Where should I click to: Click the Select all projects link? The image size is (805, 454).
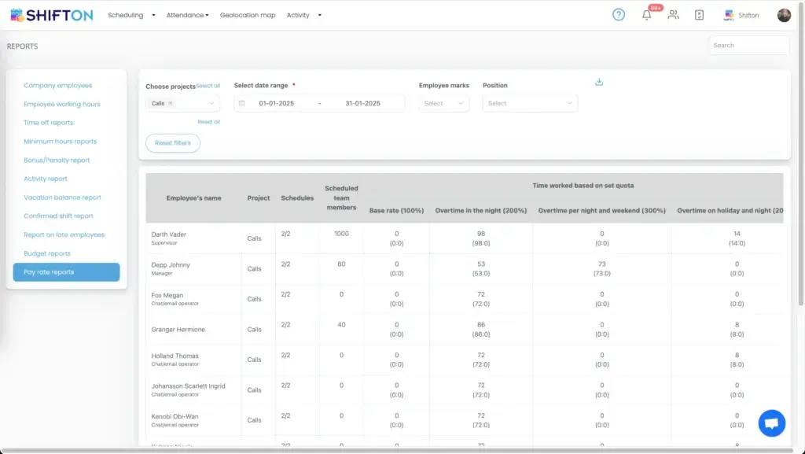208,86
